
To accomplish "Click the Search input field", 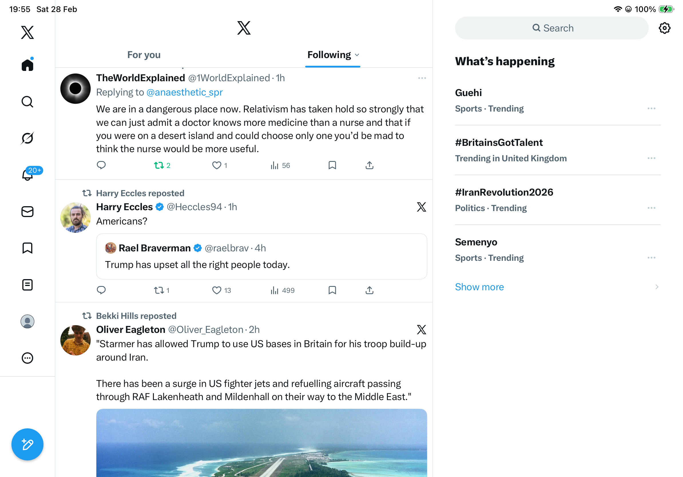I will pyautogui.click(x=551, y=28).
